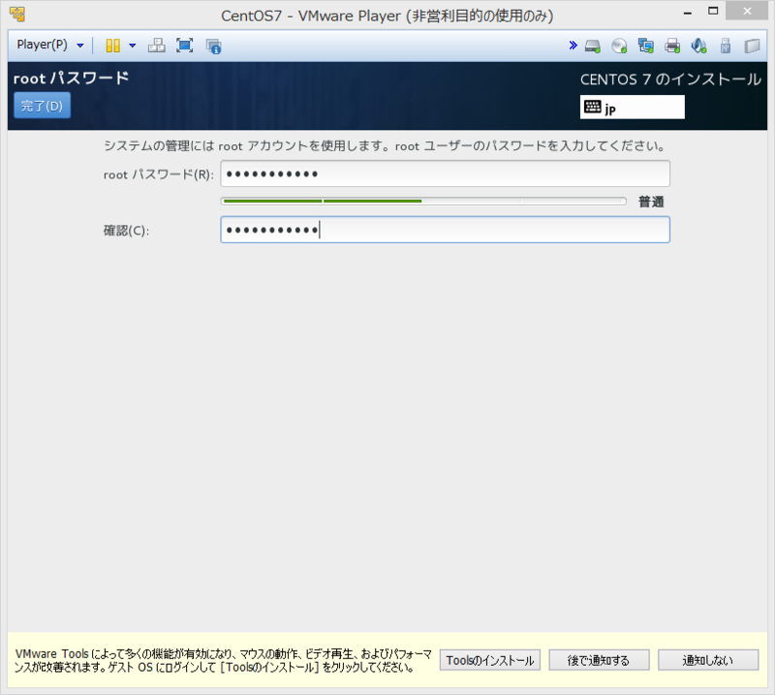
Task: Suspend the virtual machine via toolbar icon
Action: tap(112, 45)
